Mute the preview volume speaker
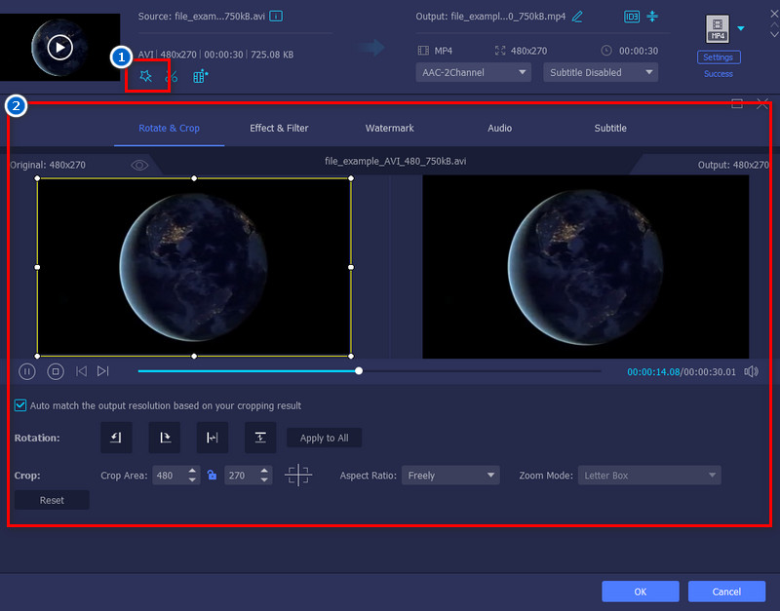Screen dimensions: 780x611 point(751,371)
